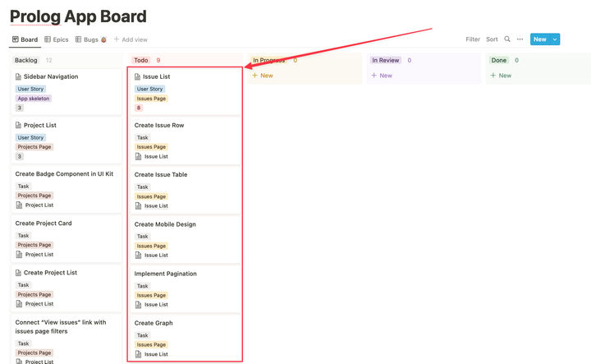Image resolution: width=591 pixels, height=364 pixels.
Task: Click User Story tag on Sidebar Navigation
Action: pyautogui.click(x=31, y=89)
